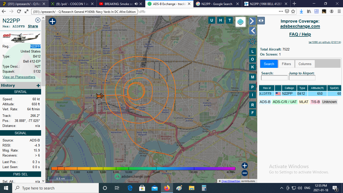Zoom in the map with plus button

click(245, 165)
